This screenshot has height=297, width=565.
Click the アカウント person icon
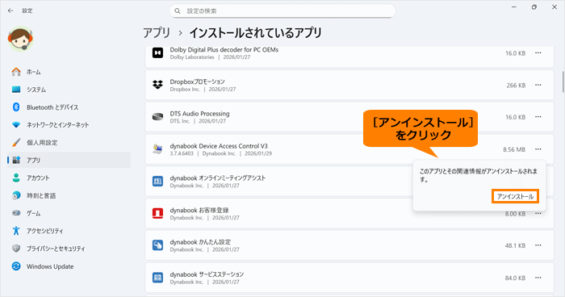point(16,178)
